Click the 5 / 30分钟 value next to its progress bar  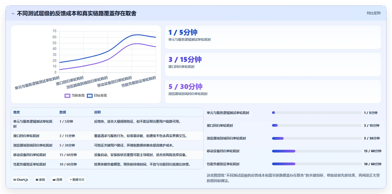point(372,138)
